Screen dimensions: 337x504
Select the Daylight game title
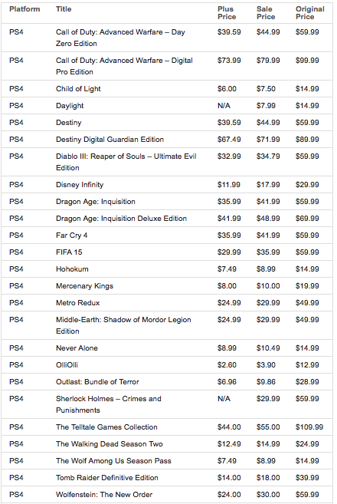[x=70, y=106]
